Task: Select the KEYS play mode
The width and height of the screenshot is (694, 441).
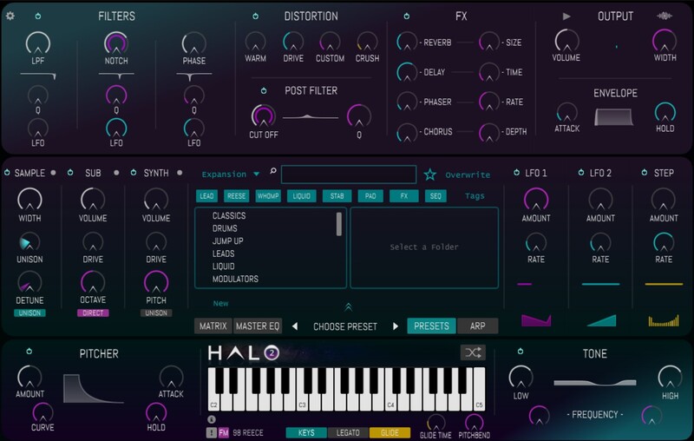Action: 306,432
